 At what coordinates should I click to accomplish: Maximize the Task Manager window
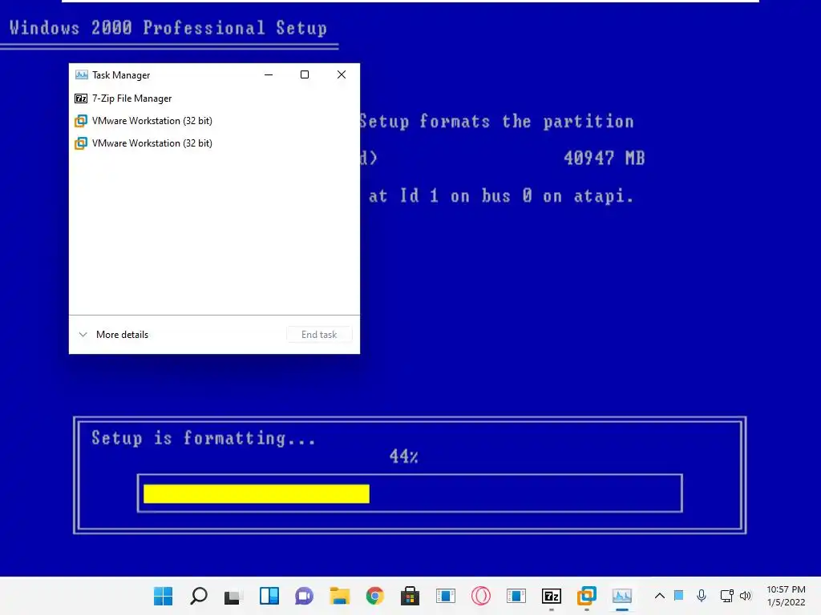(x=304, y=74)
